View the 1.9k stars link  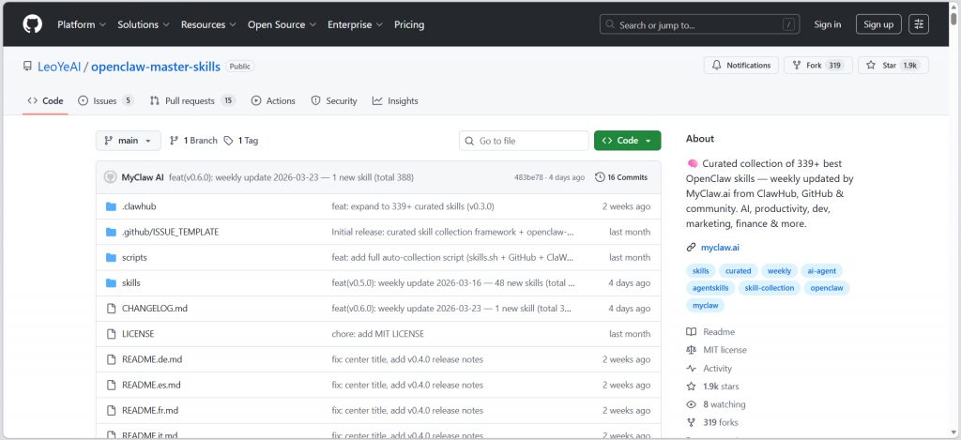pos(713,387)
